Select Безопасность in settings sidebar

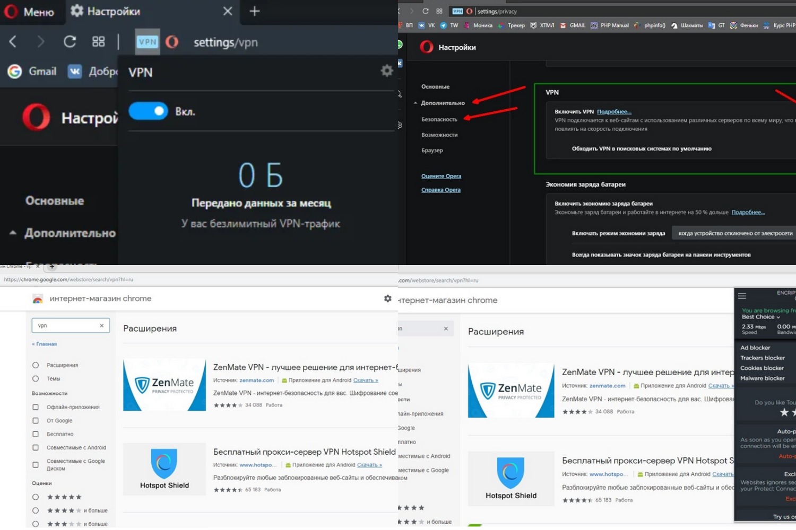point(439,119)
